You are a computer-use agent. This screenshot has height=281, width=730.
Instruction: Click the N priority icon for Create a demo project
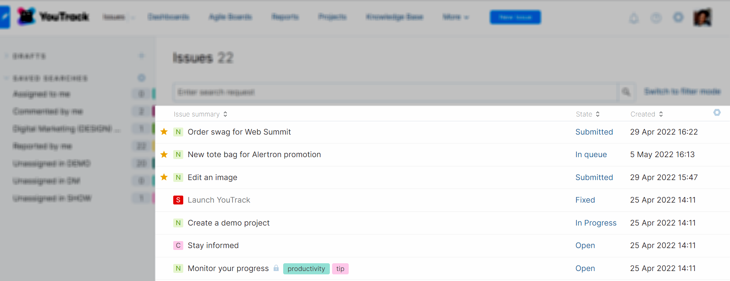tap(178, 223)
